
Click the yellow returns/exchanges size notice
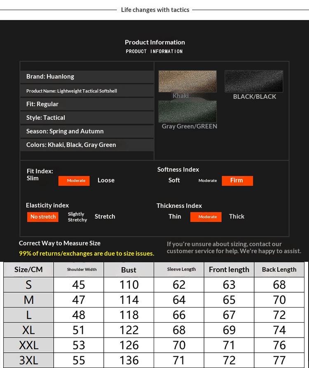point(87,254)
